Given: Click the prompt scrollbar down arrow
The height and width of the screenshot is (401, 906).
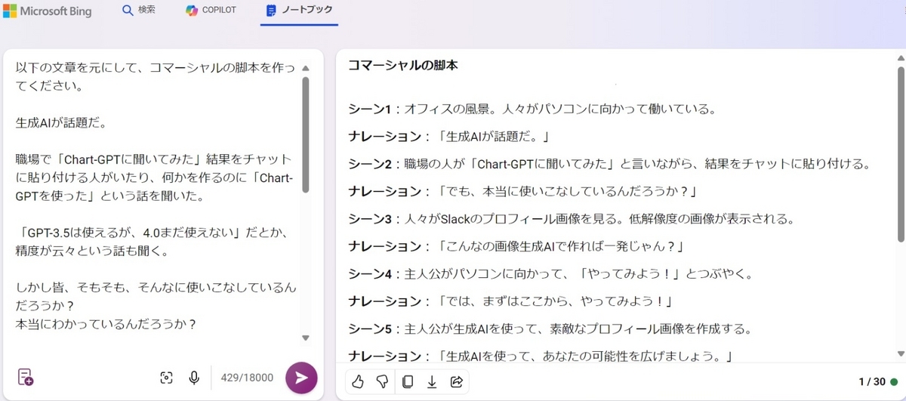Looking at the screenshot, I should [x=306, y=338].
